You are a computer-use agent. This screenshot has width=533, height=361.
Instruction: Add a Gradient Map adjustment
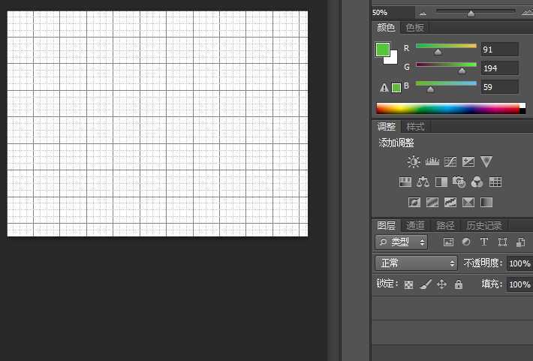click(x=486, y=202)
